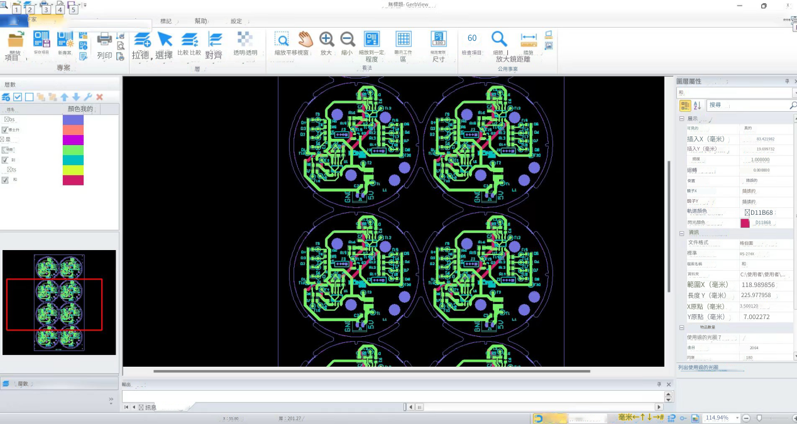Collapse the 資訊 properties section
The image size is (797, 424).
682,233
